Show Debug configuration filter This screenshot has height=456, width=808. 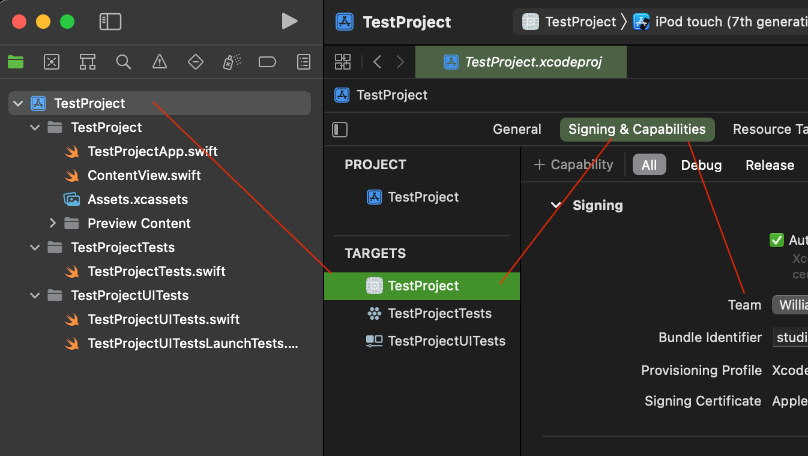[x=701, y=165]
